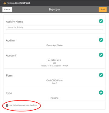
Task: Click the QA LONG Form value
Action: [x=54, y=80]
